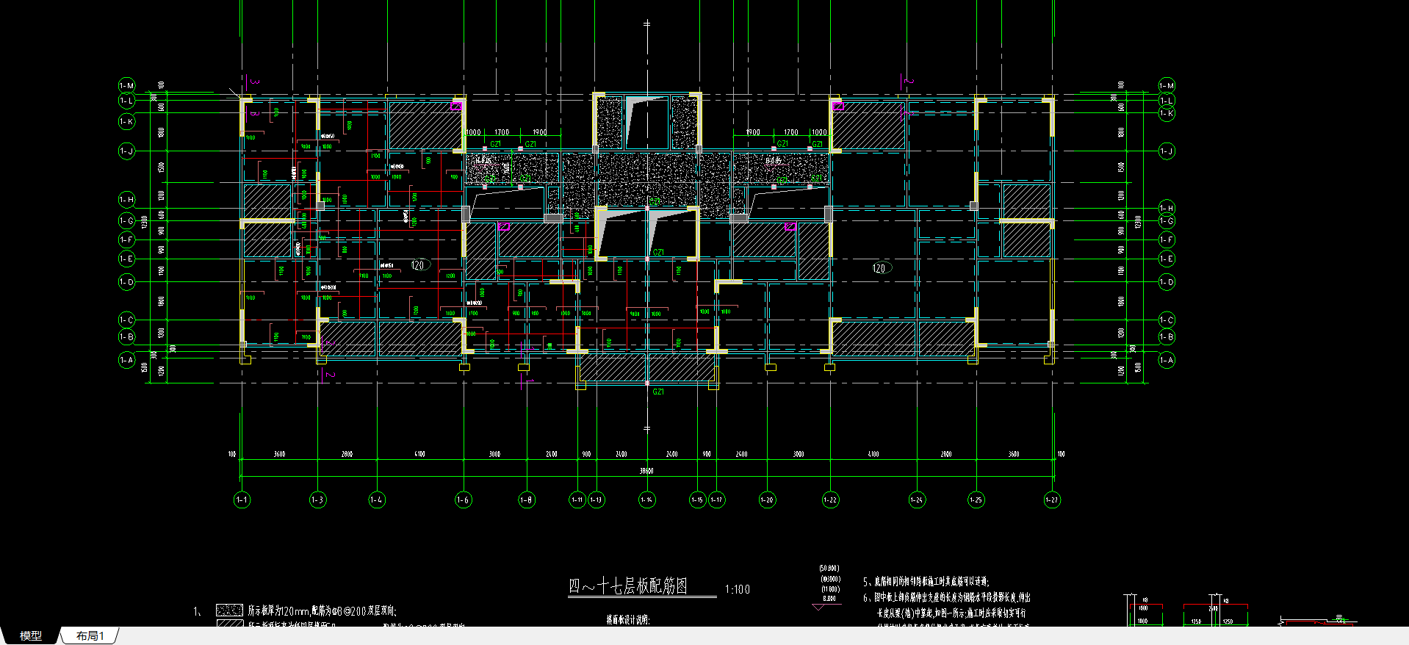Select grid bubble 1-6 at the bottom

tap(463, 500)
